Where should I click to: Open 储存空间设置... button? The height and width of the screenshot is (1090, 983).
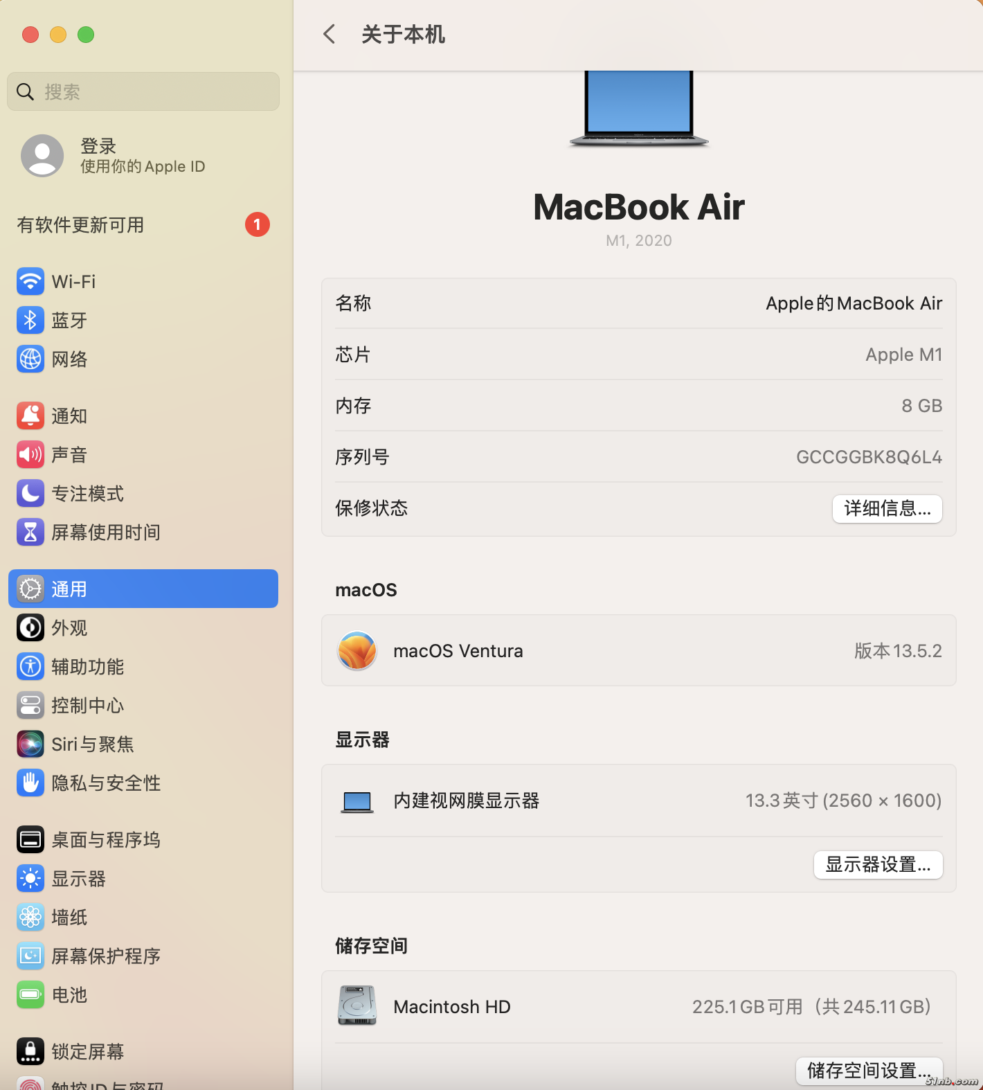pos(869,1071)
